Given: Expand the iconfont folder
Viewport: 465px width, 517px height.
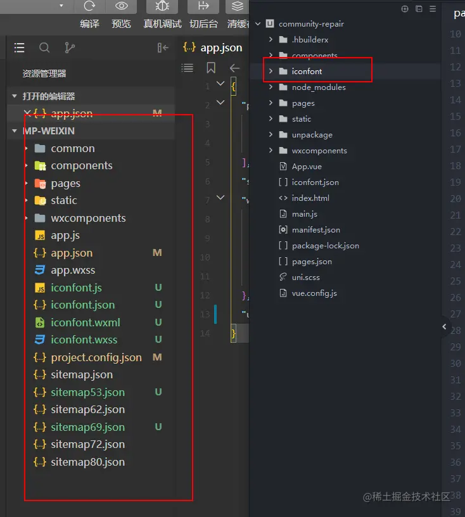Looking at the screenshot, I should click(x=271, y=72).
